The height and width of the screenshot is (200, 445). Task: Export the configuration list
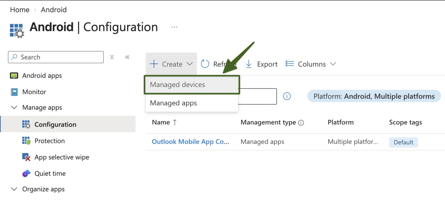click(262, 64)
